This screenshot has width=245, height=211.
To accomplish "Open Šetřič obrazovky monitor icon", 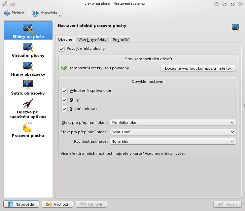I will click(28, 85).
